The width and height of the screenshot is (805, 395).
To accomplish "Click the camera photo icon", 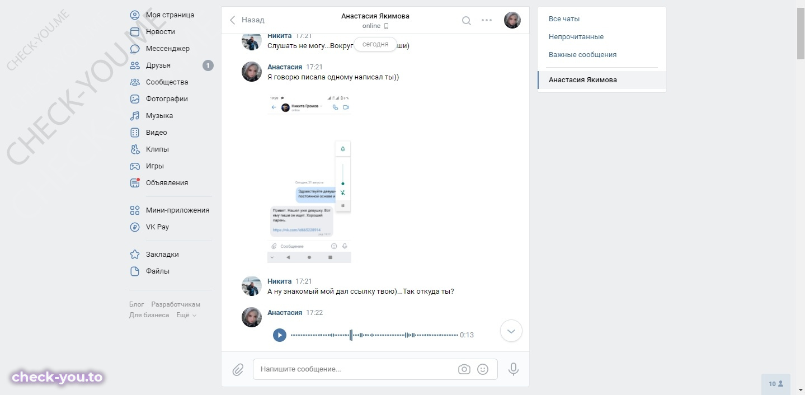I will pos(464,369).
